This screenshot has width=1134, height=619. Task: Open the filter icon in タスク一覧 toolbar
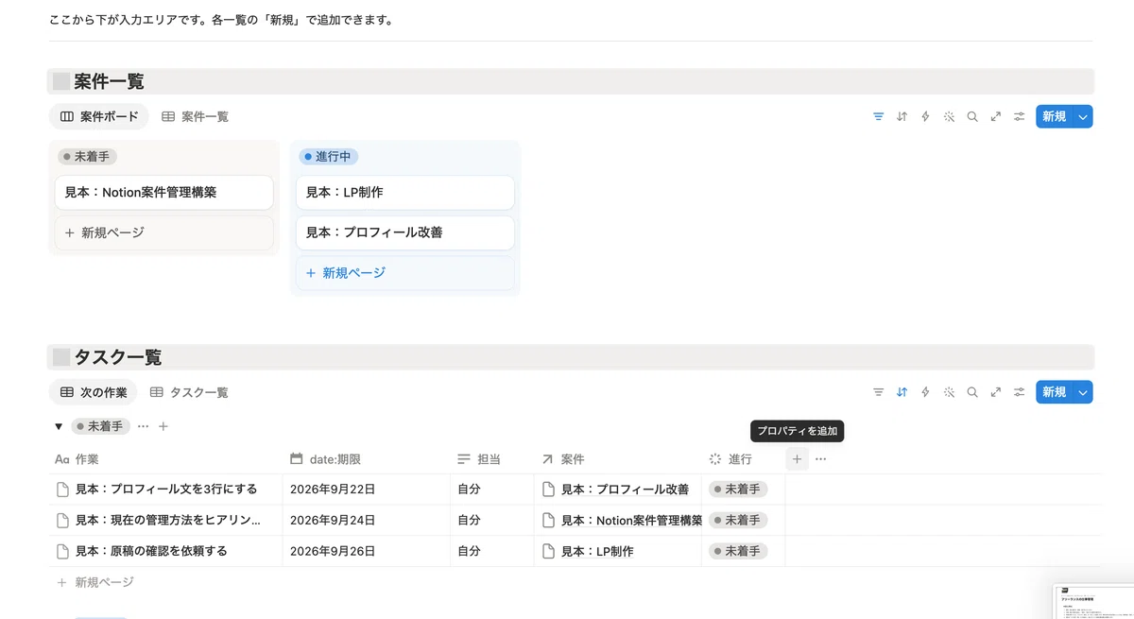[879, 391]
